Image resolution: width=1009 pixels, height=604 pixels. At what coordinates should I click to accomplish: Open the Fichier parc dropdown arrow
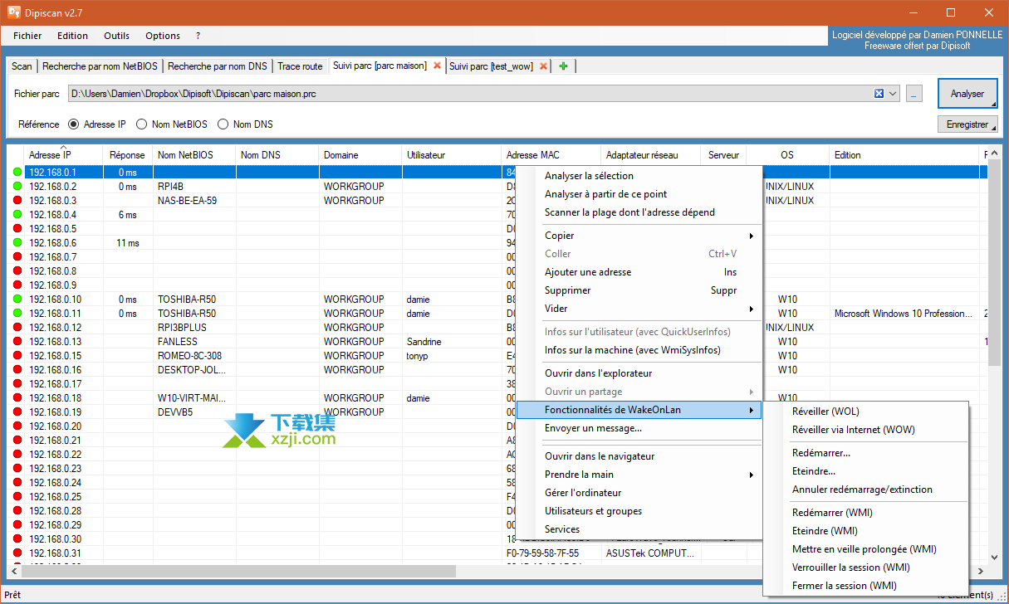[x=894, y=94]
